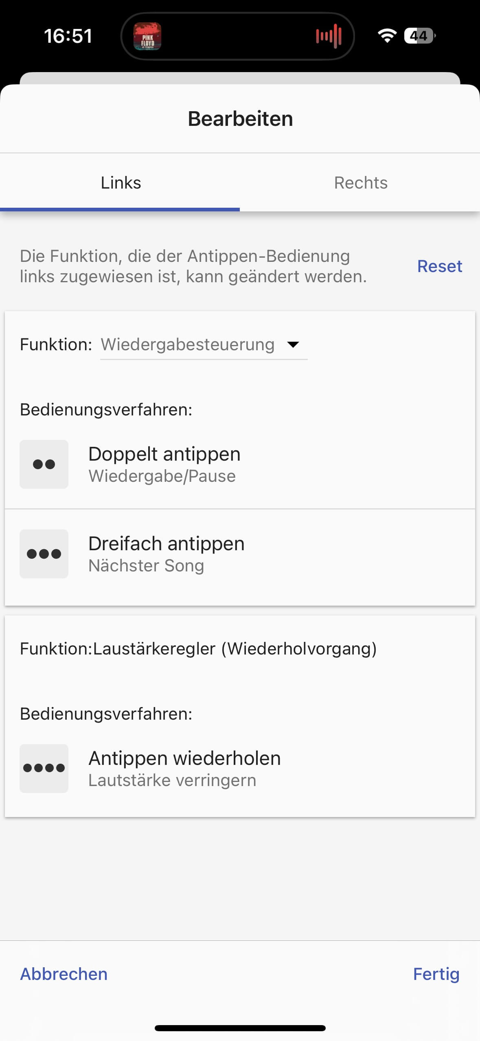Switch to the Links tab
Image resolution: width=480 pixels, height=1041 pixels.
121,183
